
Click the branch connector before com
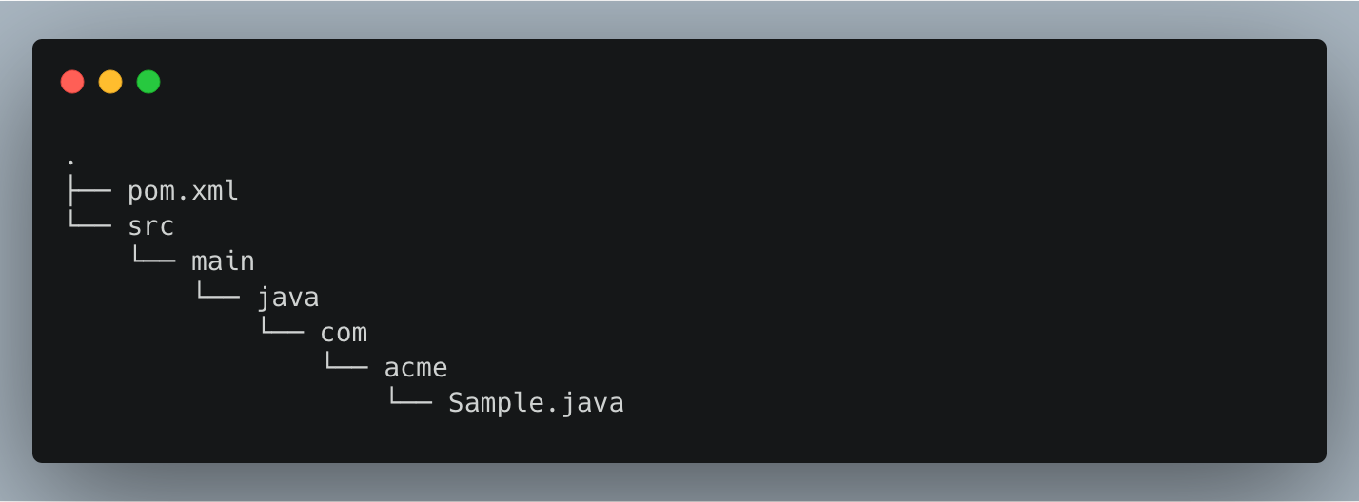coord(282,331)
